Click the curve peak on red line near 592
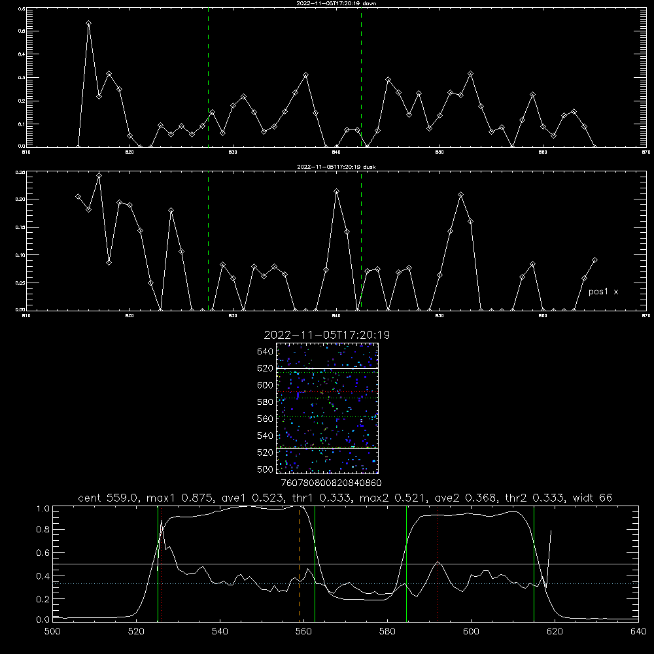 click(x=438, y=562)
